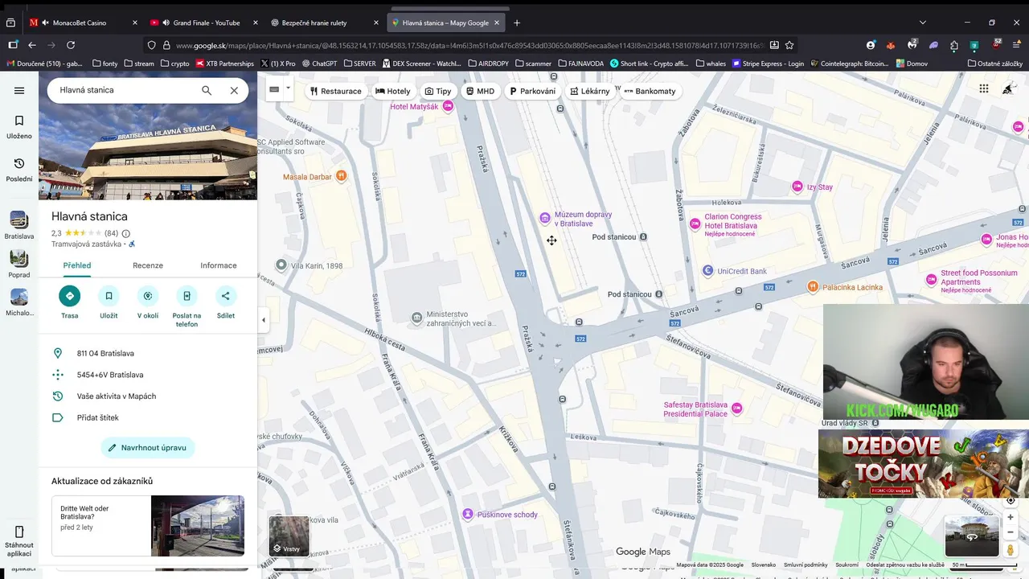The image size is (1029, 579).
Task: Open the Bratislava recent place
Action: pyautogui.click(x=19, y=226)
